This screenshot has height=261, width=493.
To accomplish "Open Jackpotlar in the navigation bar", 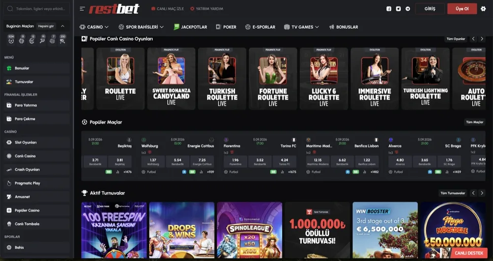I will (190, 27).
